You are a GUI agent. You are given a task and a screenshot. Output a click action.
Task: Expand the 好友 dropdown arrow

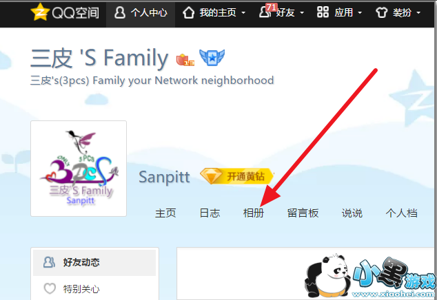click(x=302, y=13)
